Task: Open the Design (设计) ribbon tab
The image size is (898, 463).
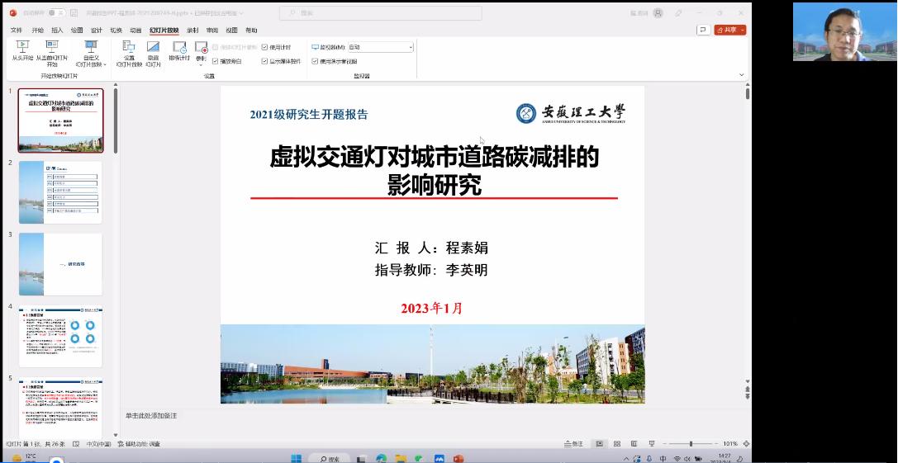Action: tap(97, 31)
